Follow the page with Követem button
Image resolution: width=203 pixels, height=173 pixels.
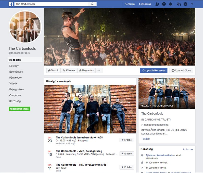tap(69, 70)
